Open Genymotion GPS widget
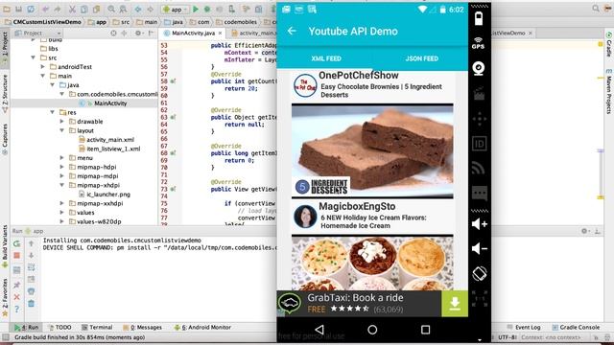The image size is (614, 345). click(478, 43)
